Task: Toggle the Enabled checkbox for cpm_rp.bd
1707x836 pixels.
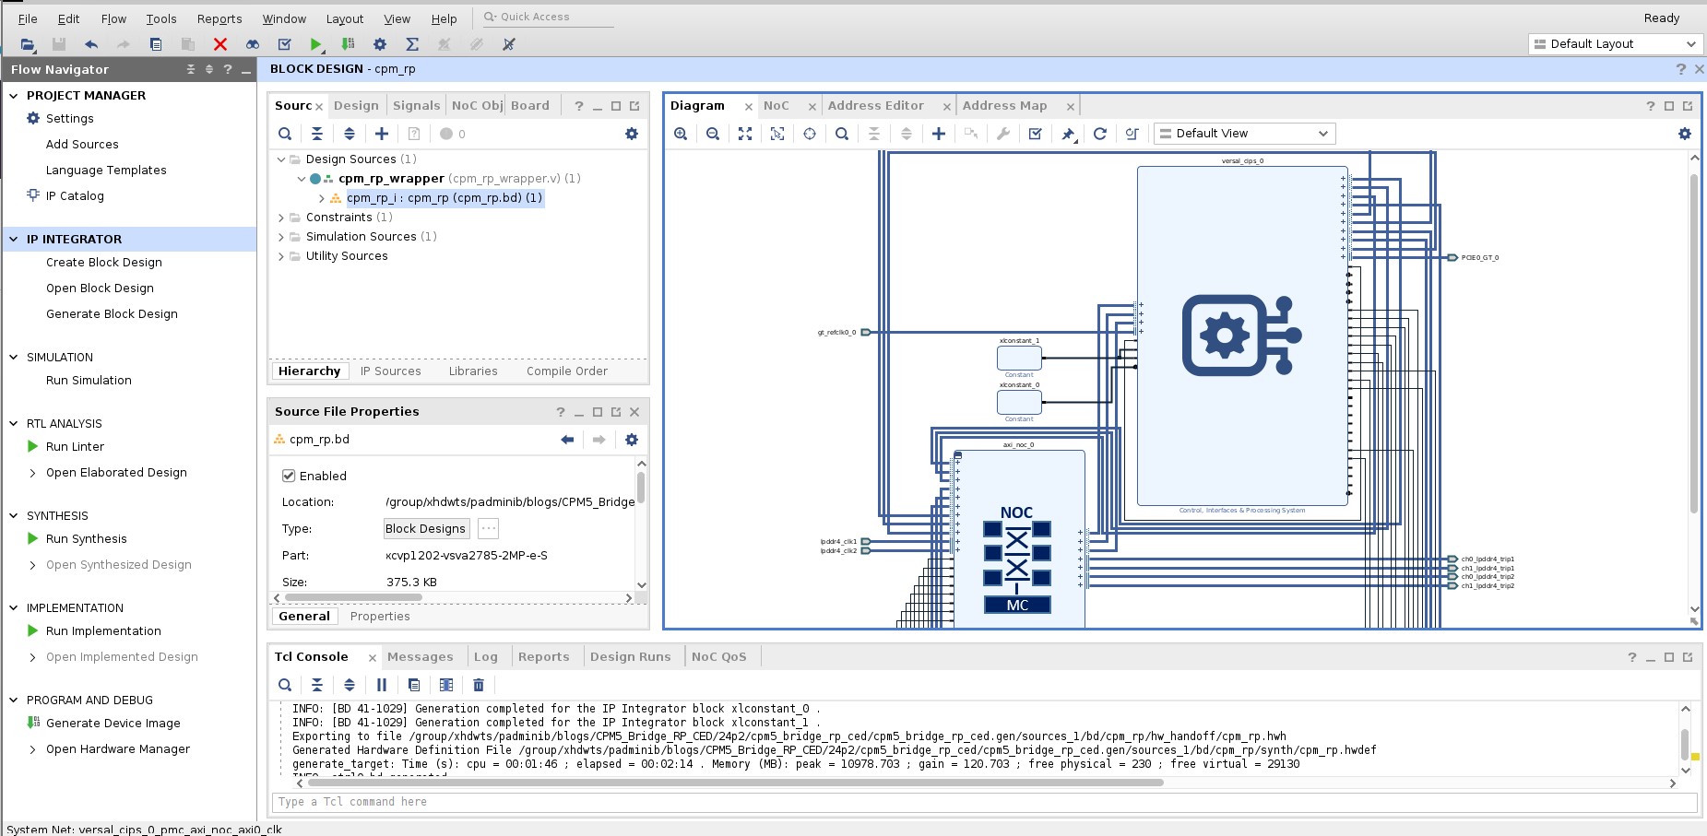Action: point(290,476)
